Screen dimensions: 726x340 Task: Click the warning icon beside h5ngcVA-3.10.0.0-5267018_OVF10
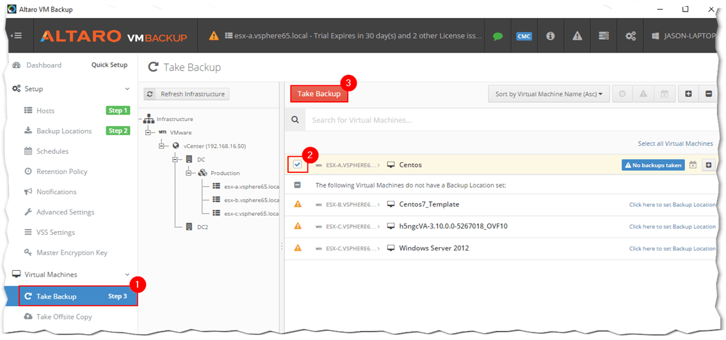pyautogui.click(x=298, y=225)
